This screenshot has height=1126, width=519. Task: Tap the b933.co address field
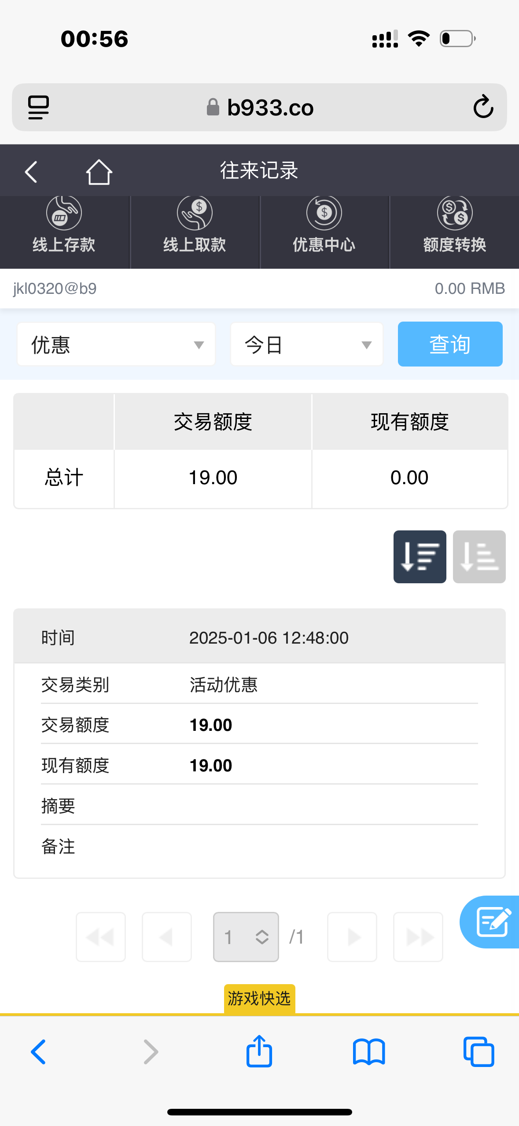point(260,107)
